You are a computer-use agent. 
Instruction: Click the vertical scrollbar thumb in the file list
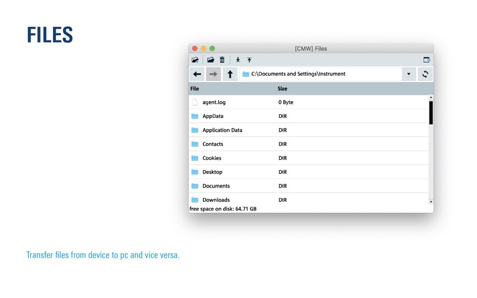click(x=431, y=113)
